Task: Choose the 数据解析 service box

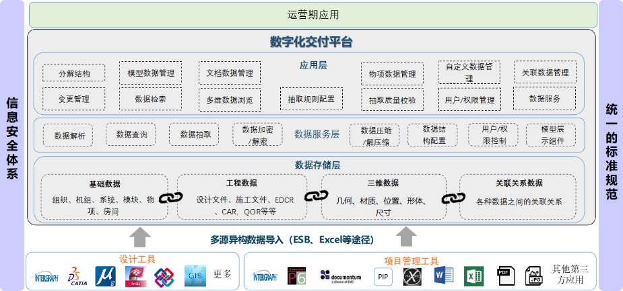Action: coord(68,136)
